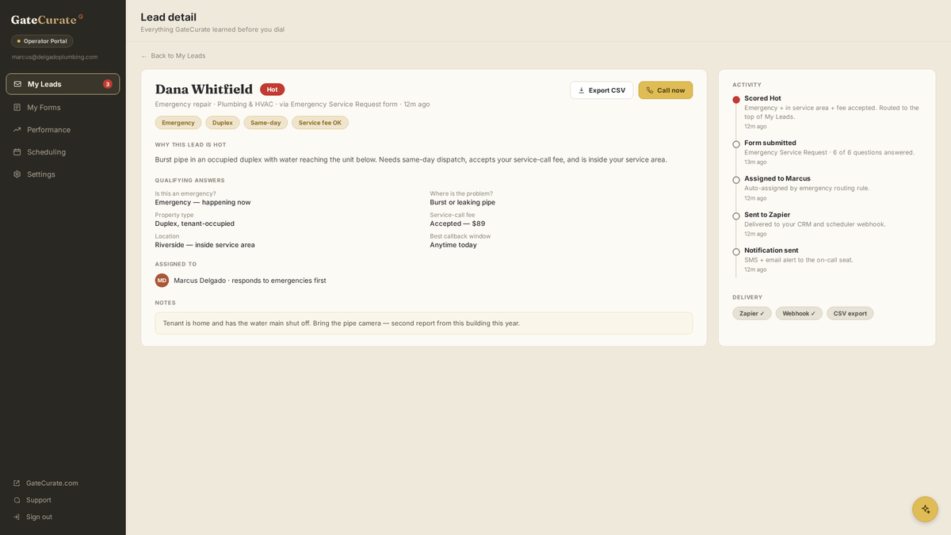Screen dimensions: 951x535
Task: Click 'Marcus Delgado · responds to emergencies first'
Action: [250, 281]
